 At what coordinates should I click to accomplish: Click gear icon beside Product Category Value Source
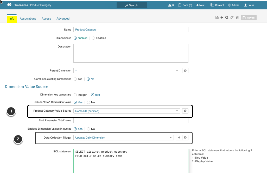point(185,111)
